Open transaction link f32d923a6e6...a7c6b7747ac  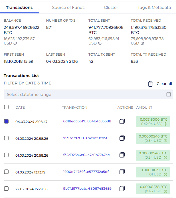(86, 155)
